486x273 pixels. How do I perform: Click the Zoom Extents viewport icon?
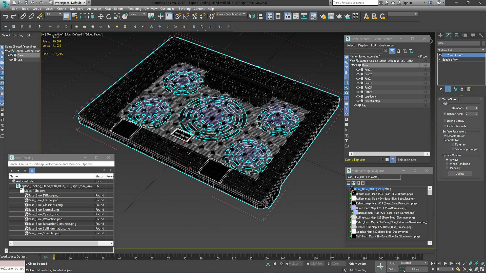pyautogui.click(x=476, y=263)
